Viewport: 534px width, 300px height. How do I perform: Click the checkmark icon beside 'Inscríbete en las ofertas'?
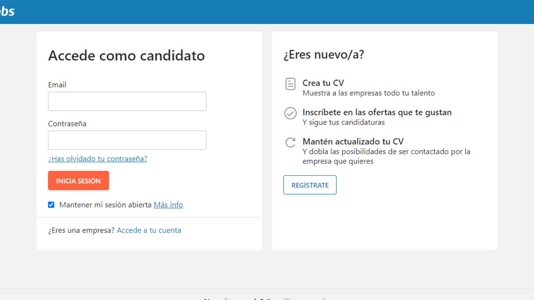pos(290,113)
